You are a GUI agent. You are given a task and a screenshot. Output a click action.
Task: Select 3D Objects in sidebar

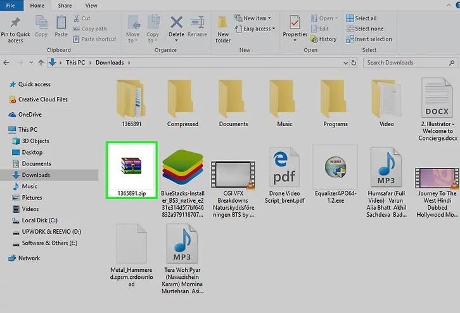(30, 141)
